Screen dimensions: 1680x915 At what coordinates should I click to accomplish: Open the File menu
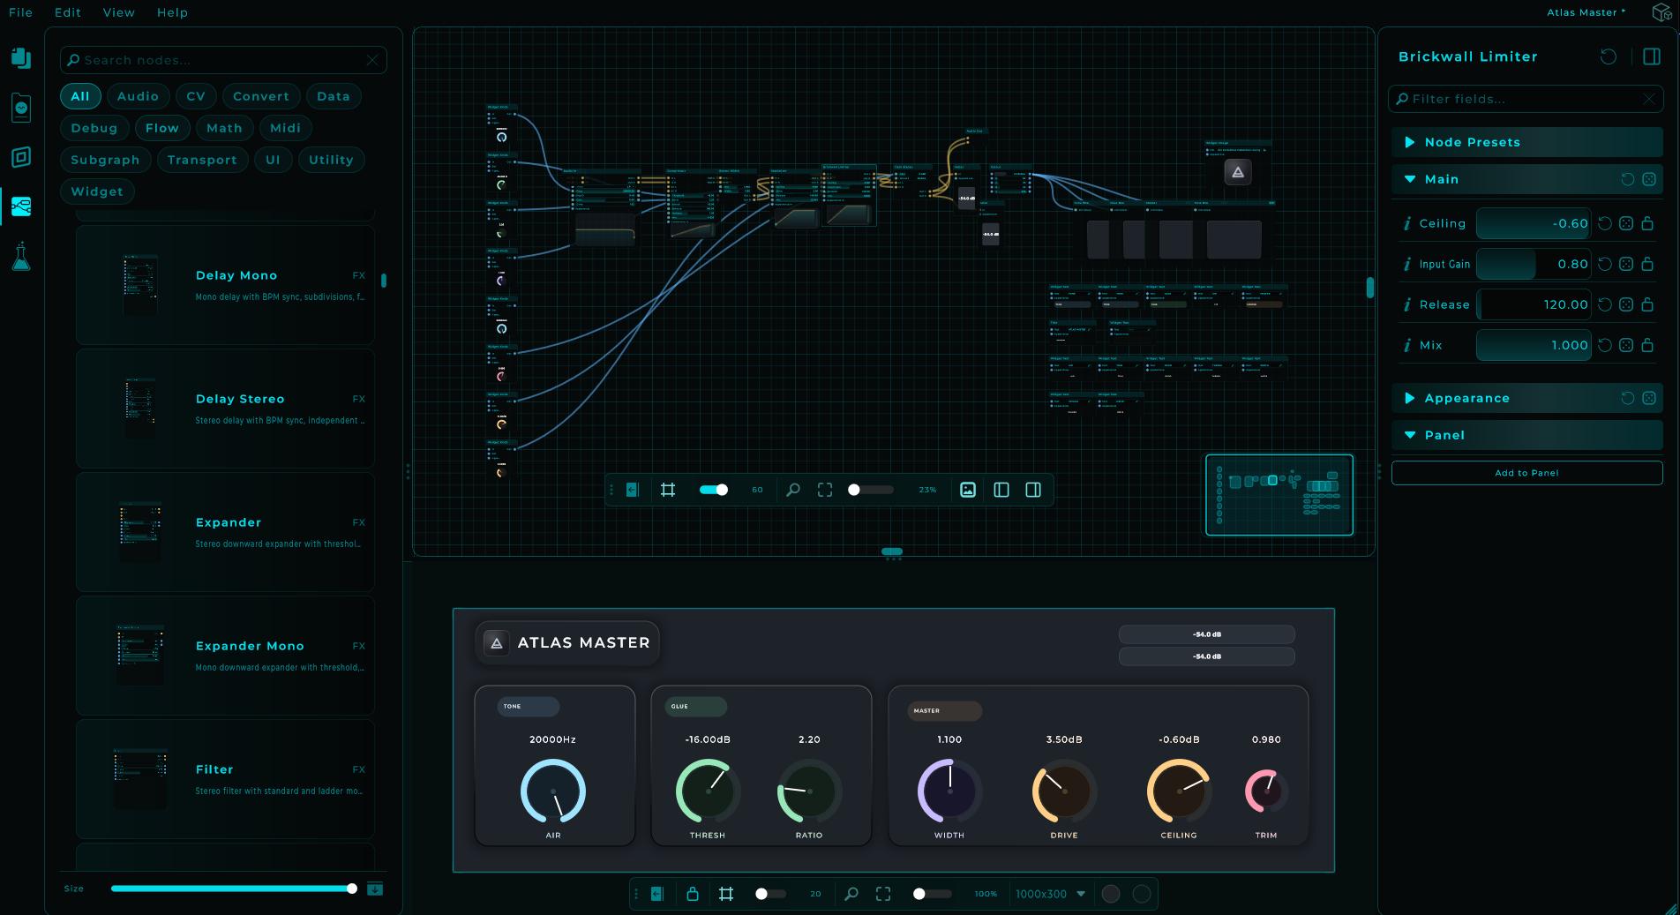pyautogui.click(x=20, y=12)
